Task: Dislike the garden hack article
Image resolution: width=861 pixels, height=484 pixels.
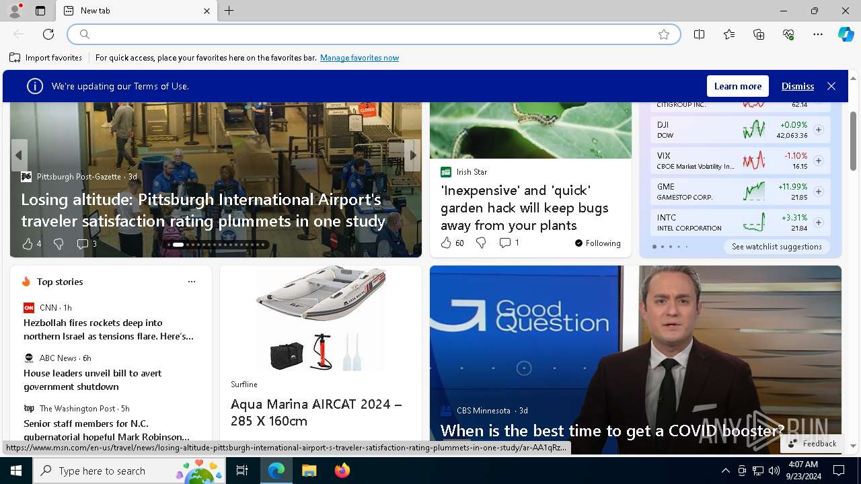Action: click(x=481, y=243)
